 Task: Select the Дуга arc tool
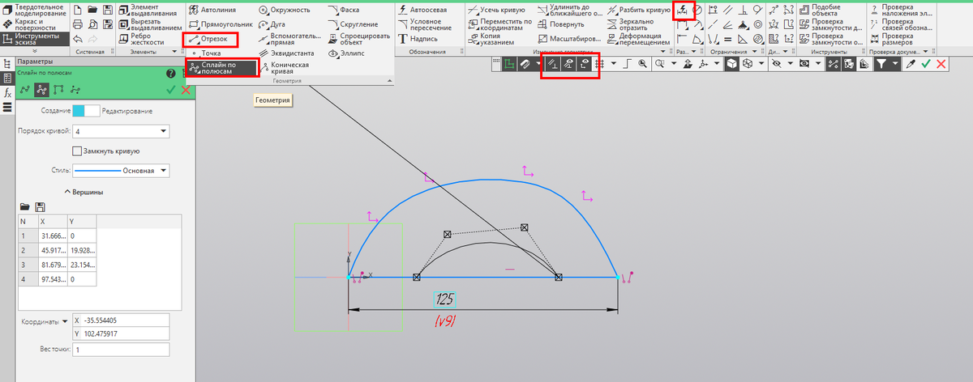pos(272,24)
